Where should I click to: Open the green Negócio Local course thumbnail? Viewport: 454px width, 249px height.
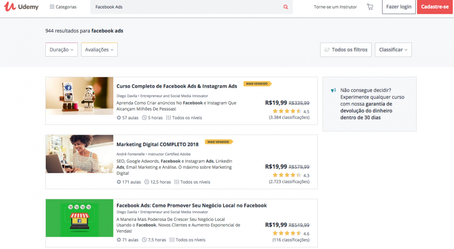[x=79, y=218]
